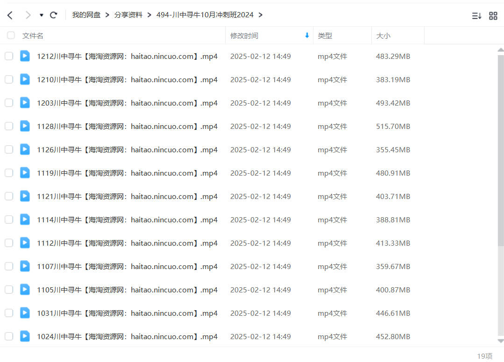Check the box for 1024川中寻牛 file

9,336
